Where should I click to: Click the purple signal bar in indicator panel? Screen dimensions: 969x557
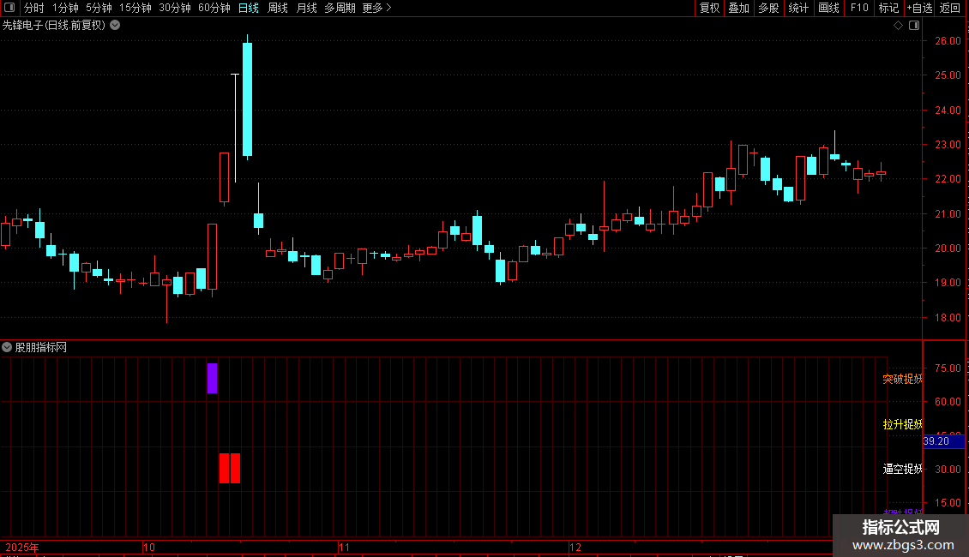click(212, 378)
